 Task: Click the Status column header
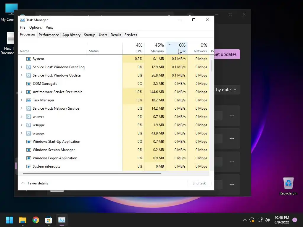105,48
